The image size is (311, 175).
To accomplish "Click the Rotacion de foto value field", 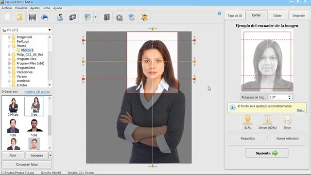I will click(278, 97).
